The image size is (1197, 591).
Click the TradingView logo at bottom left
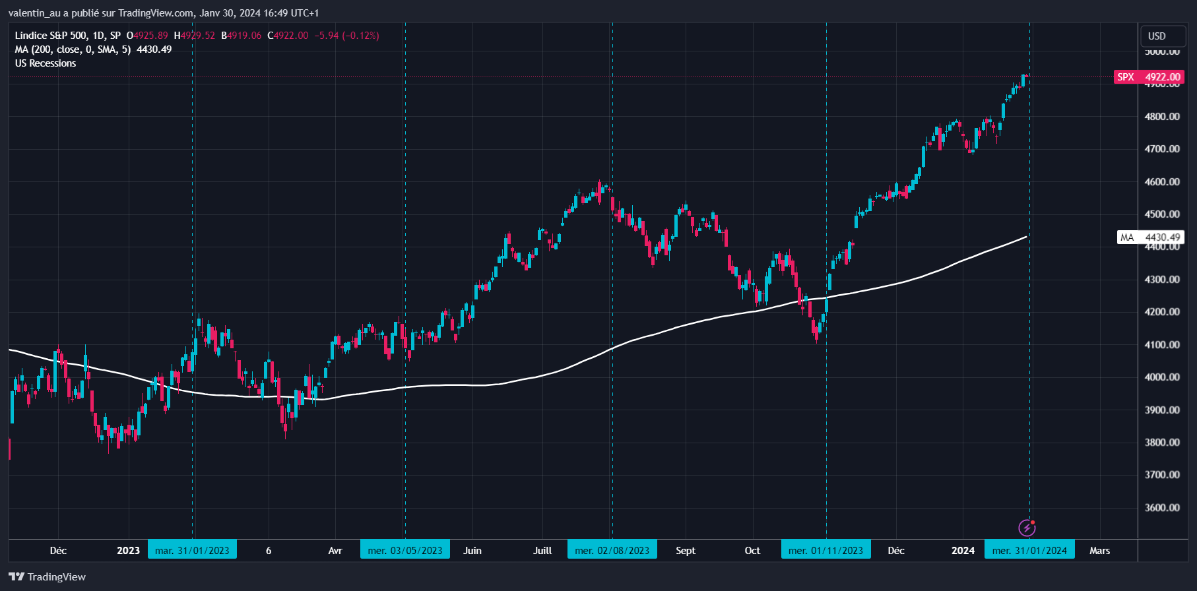pyautogui.click(x=47, y=576)
